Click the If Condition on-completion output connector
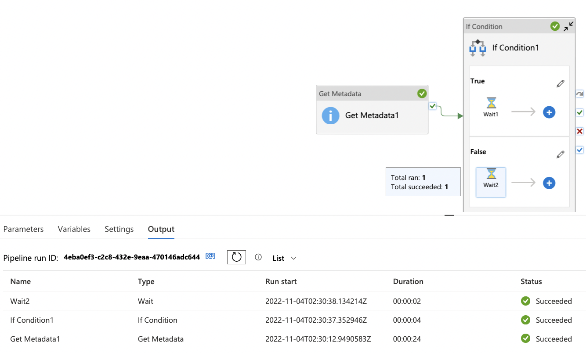Screen dimensions: 586x353 click(580, 150)
